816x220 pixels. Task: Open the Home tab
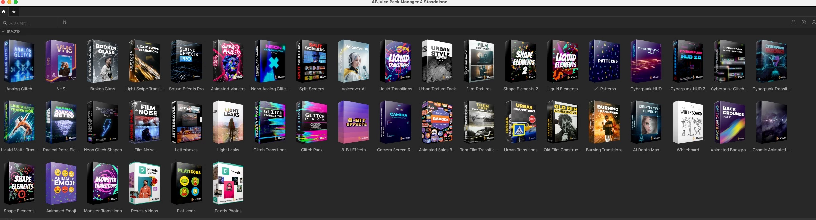tap(4, 12)
